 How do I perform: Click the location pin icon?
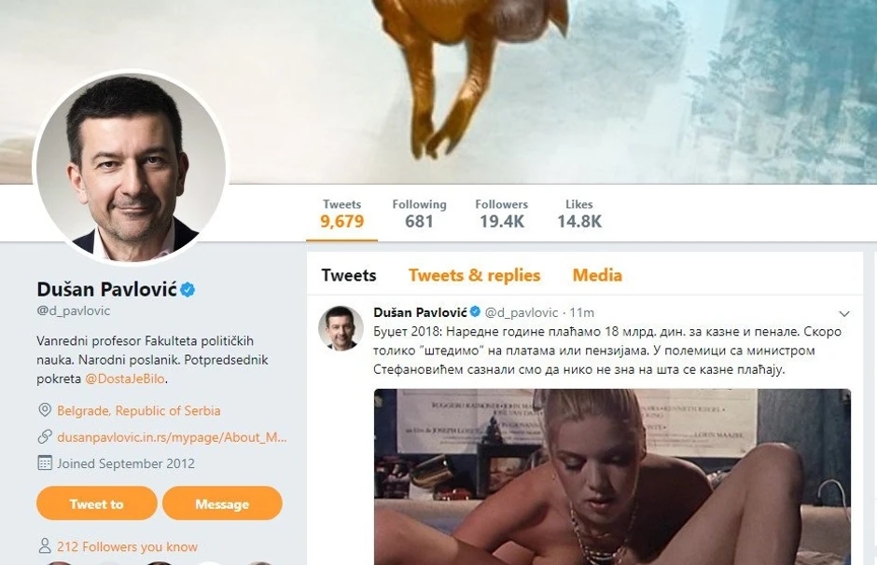point(44,410)
